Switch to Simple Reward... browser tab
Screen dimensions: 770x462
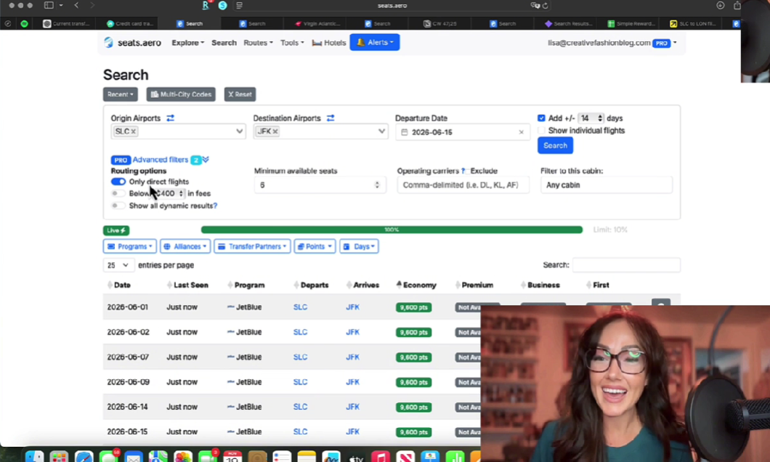[x=631, y=23]
